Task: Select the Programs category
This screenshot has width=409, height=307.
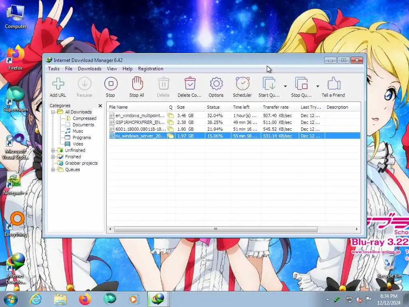Action: (81, 138)
